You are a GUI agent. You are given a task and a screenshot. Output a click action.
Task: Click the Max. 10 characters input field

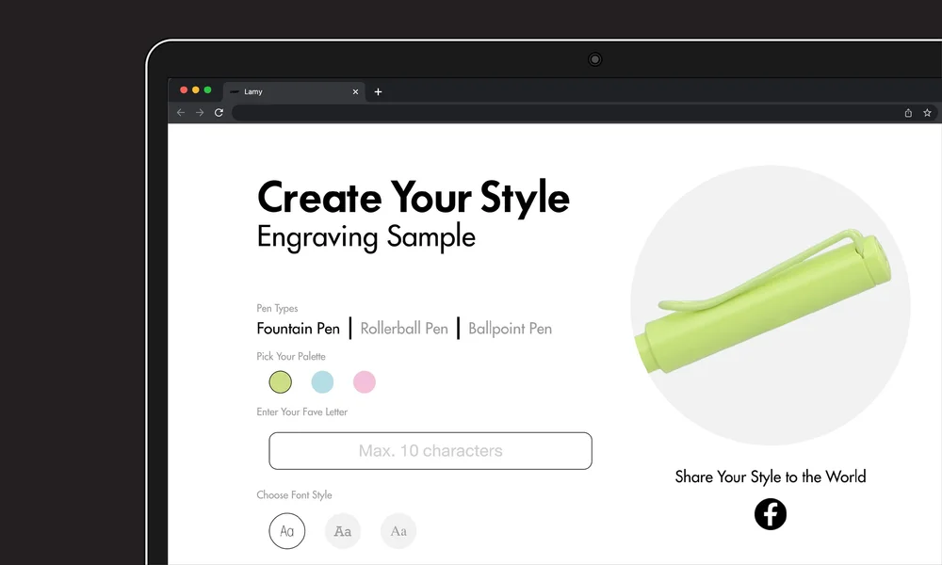coord(430,451)
